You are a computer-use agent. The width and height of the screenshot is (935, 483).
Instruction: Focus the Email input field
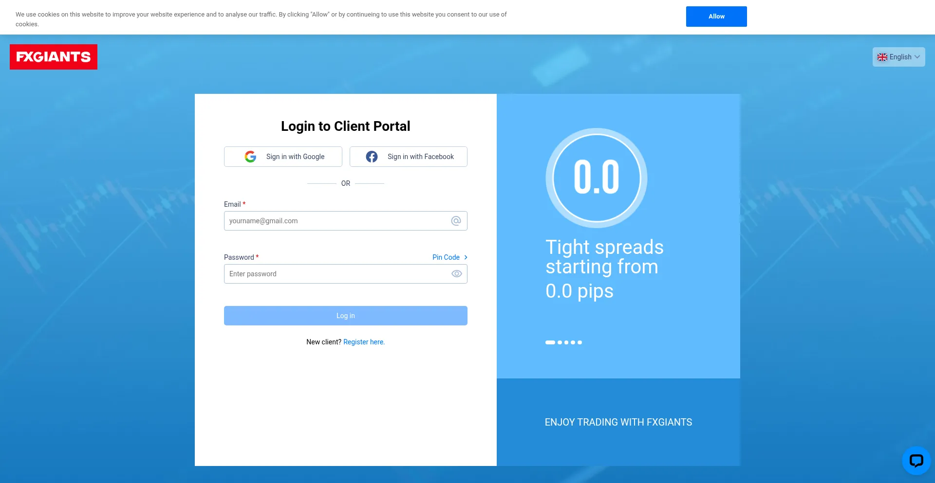pyautogui.click(x=336, y=221)
